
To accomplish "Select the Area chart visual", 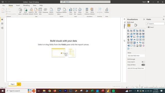I will click(x=131, y=34).
